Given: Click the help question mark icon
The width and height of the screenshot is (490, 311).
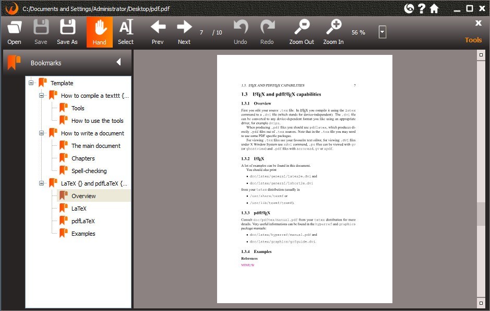Looking at the screenshot, I should (422, 8).
